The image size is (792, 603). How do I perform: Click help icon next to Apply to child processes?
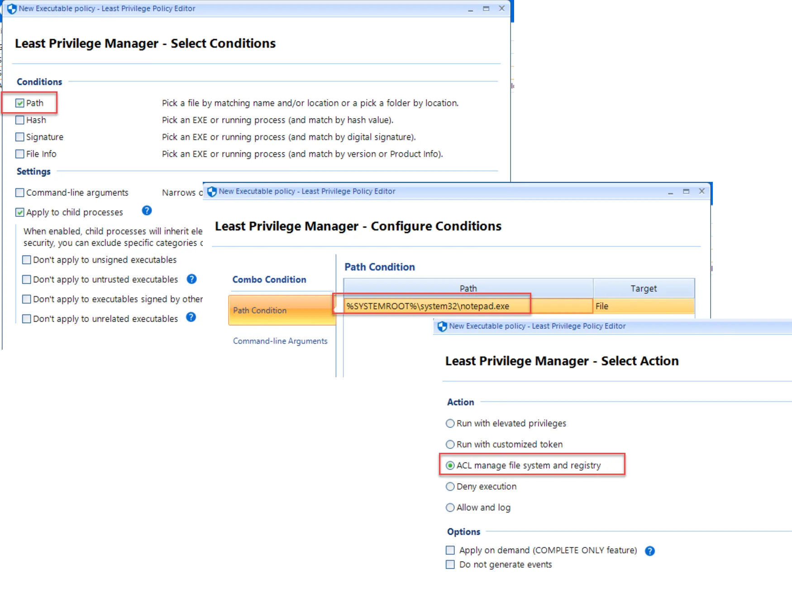click(x=146, y=211)
